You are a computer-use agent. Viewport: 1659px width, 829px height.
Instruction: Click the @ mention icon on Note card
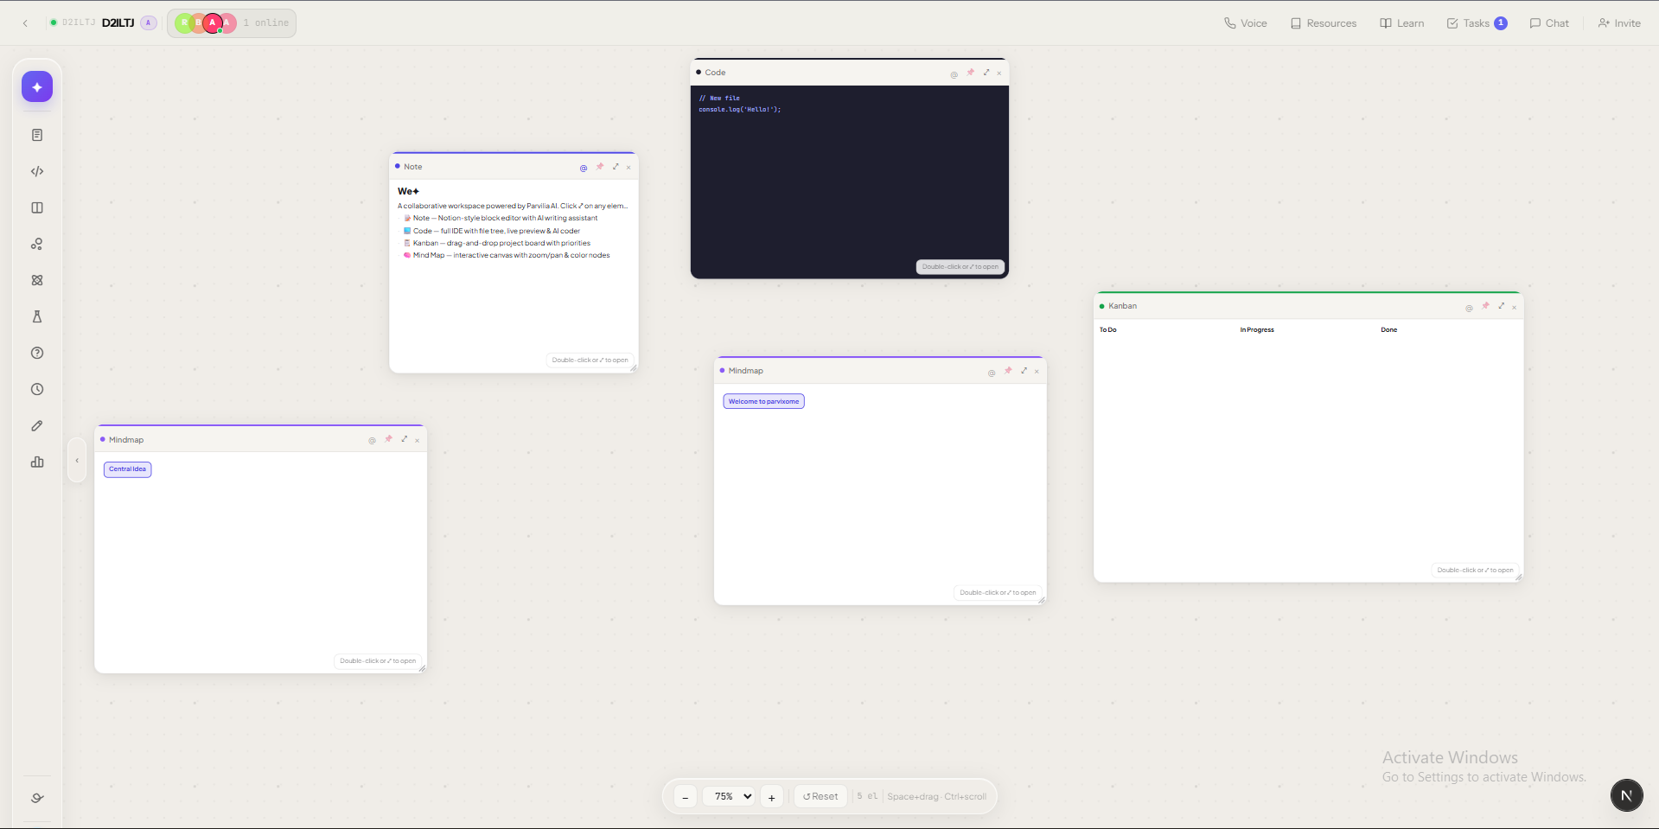tap(584, 168)
